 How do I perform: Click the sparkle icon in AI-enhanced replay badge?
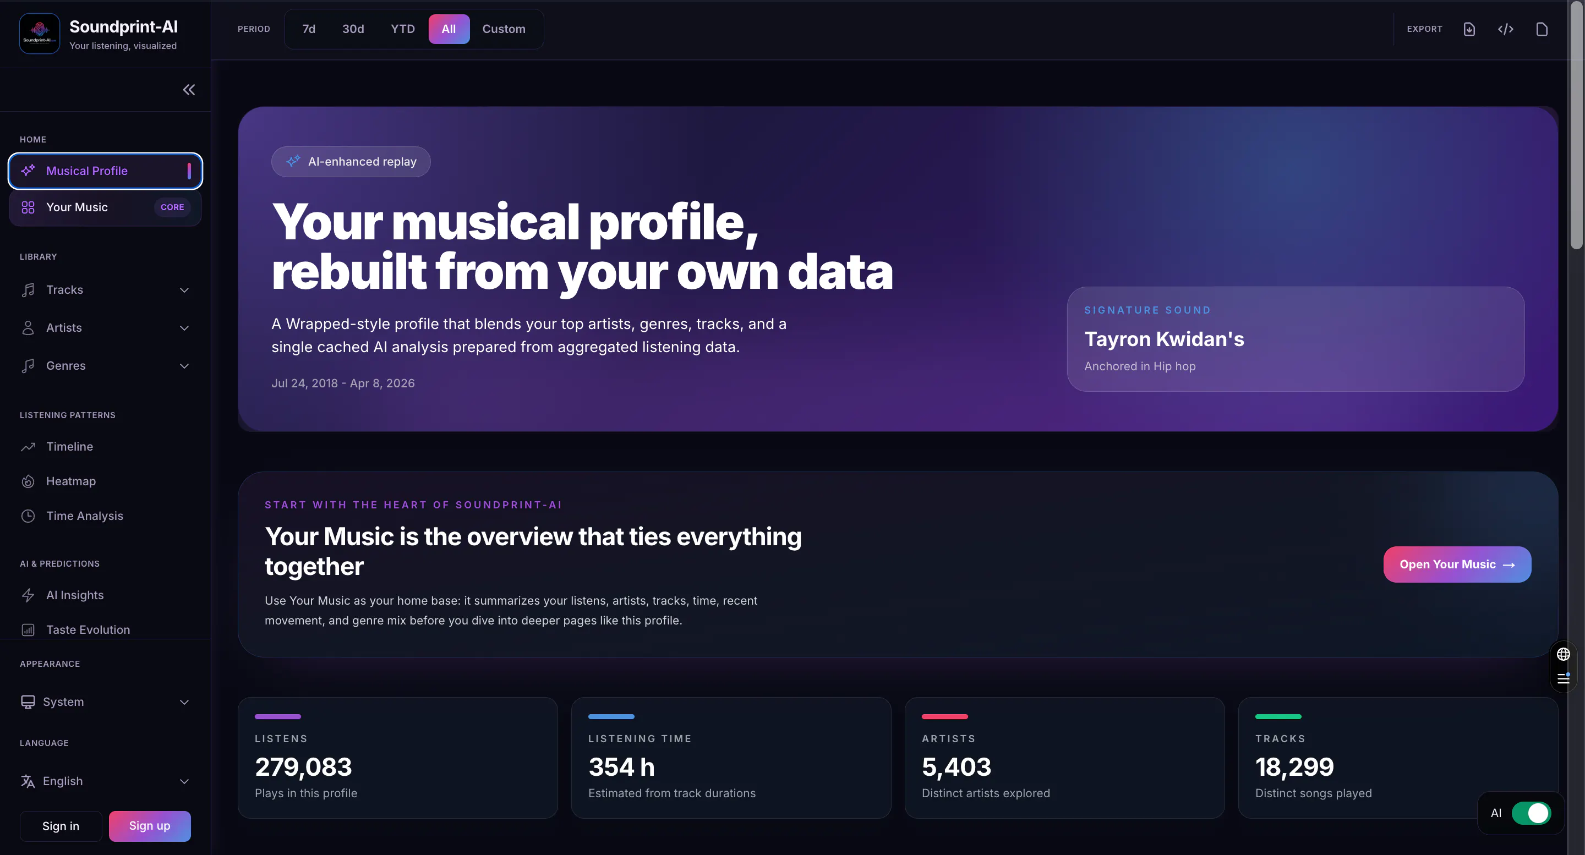coord(293,161)
